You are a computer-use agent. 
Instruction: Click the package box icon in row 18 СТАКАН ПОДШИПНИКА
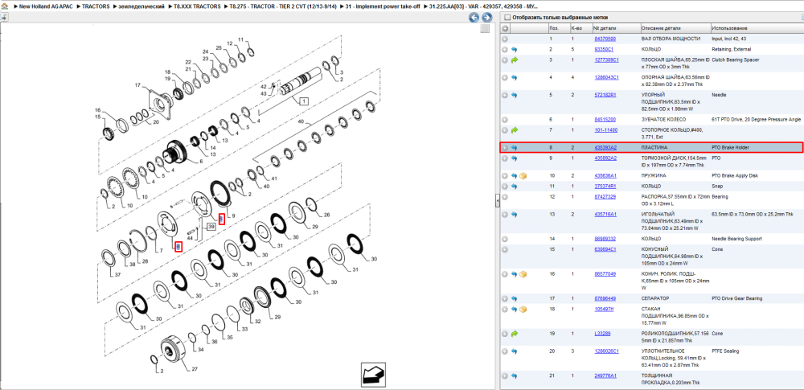pyautogui.click(x=523, y=310)
